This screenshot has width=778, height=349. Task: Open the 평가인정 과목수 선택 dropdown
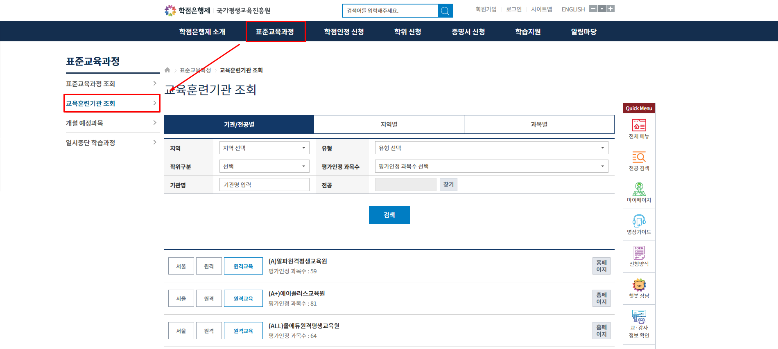pos(491,166)
